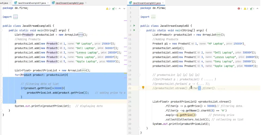Viewport: 261px width, 135px height.
Task: Click highlighted 'p.getPrice()' on line 28
Action: (187, 115)
